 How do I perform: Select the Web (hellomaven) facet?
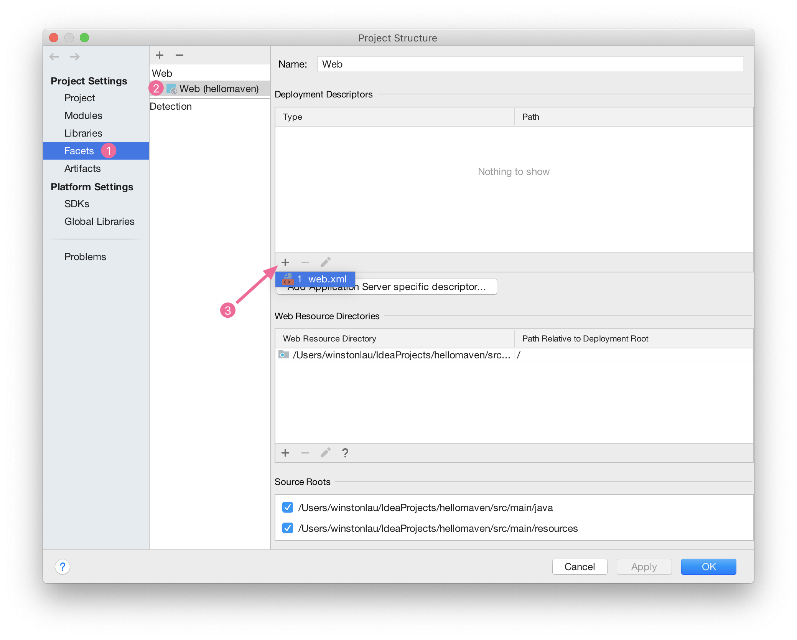coord(219,89)
